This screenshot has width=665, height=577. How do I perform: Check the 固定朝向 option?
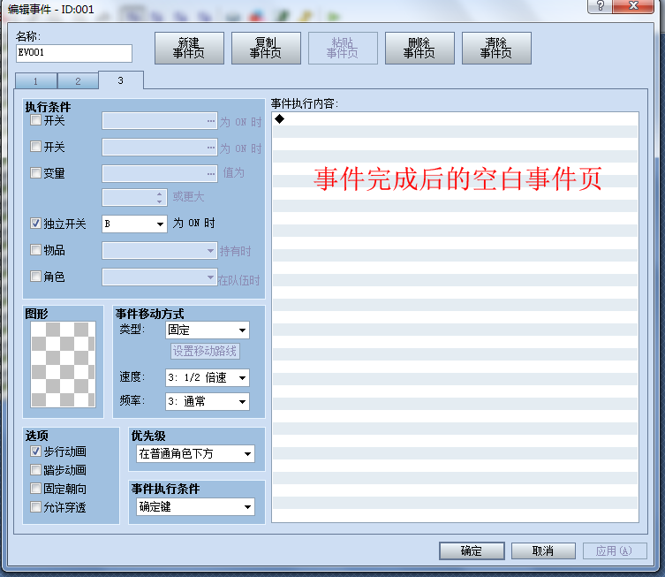(x=35, y=489)
